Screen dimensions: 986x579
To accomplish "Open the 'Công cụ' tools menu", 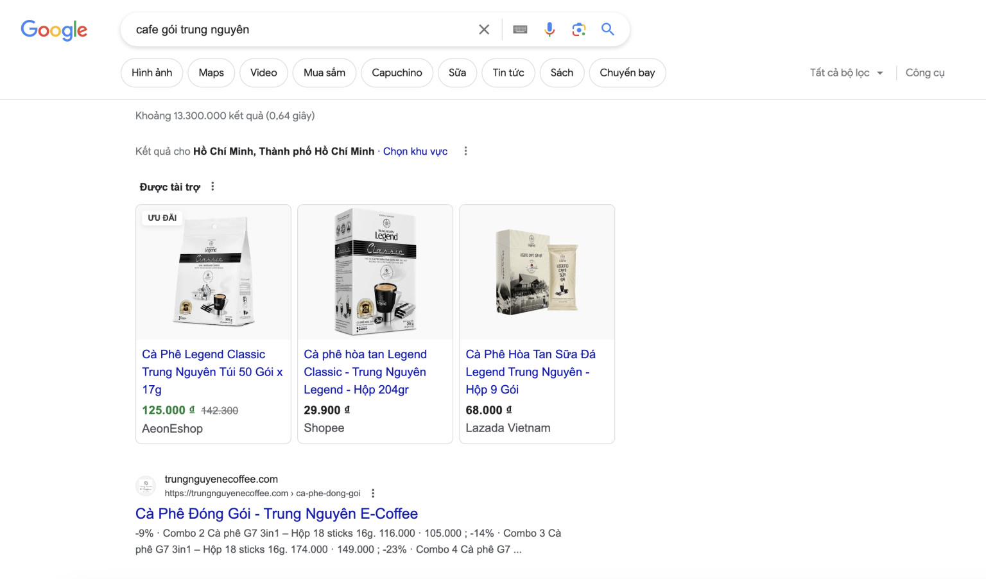I will click(924, 73).
